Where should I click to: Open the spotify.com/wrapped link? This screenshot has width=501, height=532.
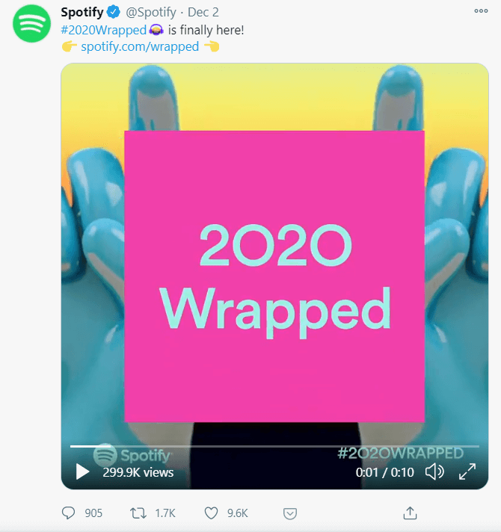coord(140,46)
